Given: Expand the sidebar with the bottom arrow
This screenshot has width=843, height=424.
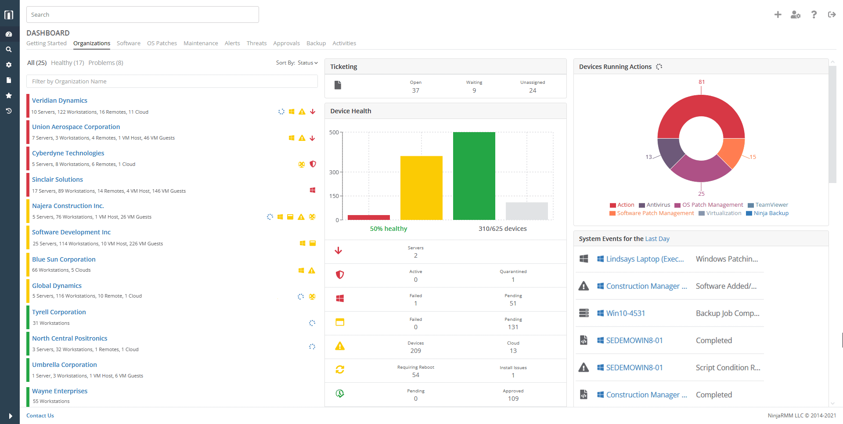Looking at the screenshot, I should click(11, 416).
